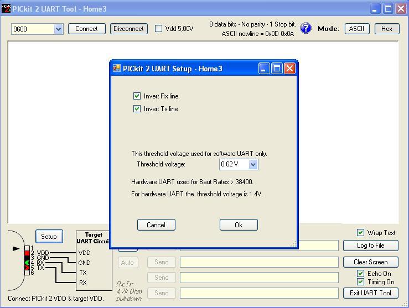Click the PICkit 2 UART Tool title icon
The width and height of the screenshot is (409, 308).
(6, 9)
